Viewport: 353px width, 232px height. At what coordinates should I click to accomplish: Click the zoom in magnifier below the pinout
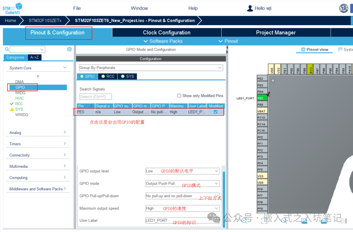(244, 221)
